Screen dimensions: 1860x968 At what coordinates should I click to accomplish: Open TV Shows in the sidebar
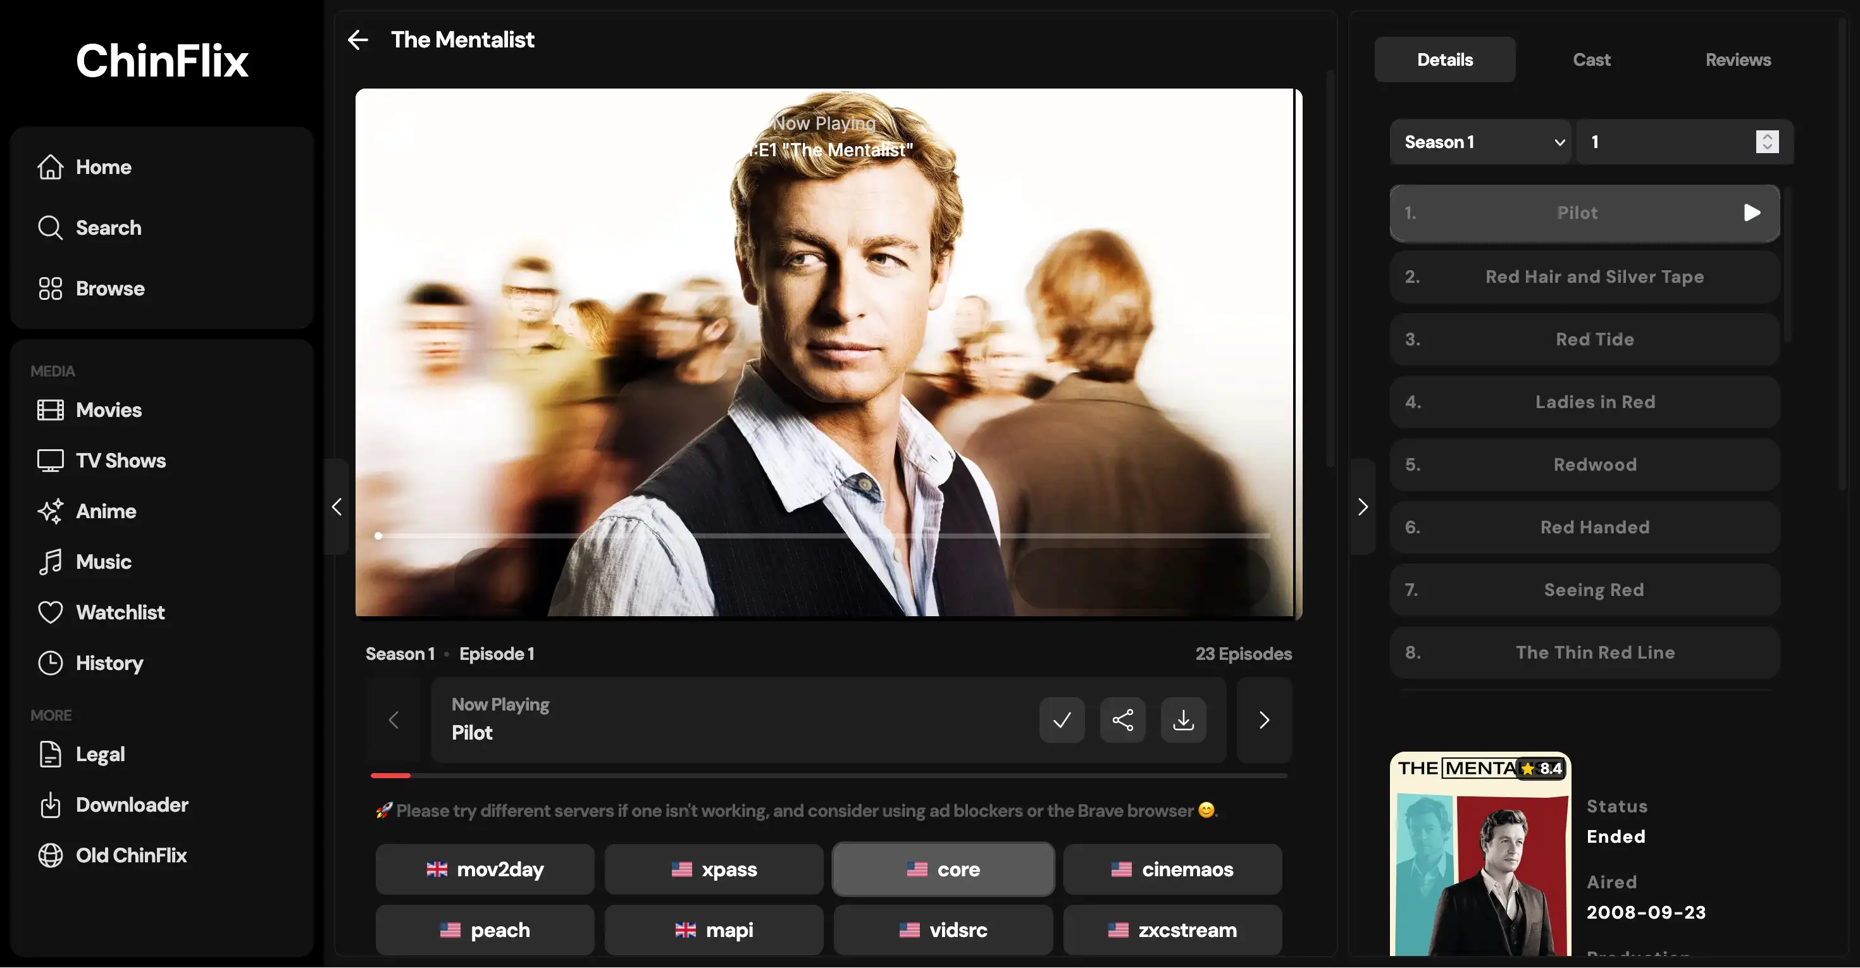click(162, 461)
